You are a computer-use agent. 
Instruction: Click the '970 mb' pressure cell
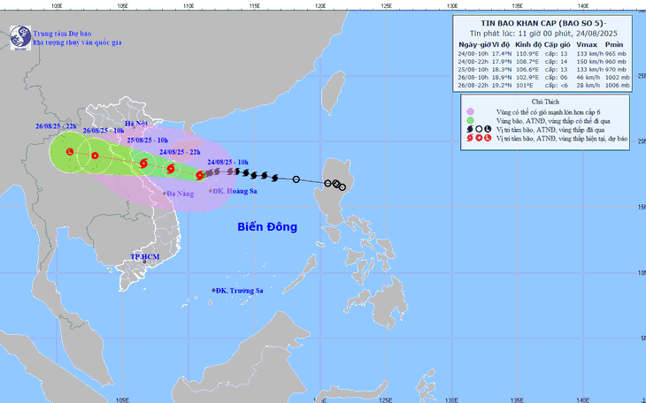pos(616,69)
